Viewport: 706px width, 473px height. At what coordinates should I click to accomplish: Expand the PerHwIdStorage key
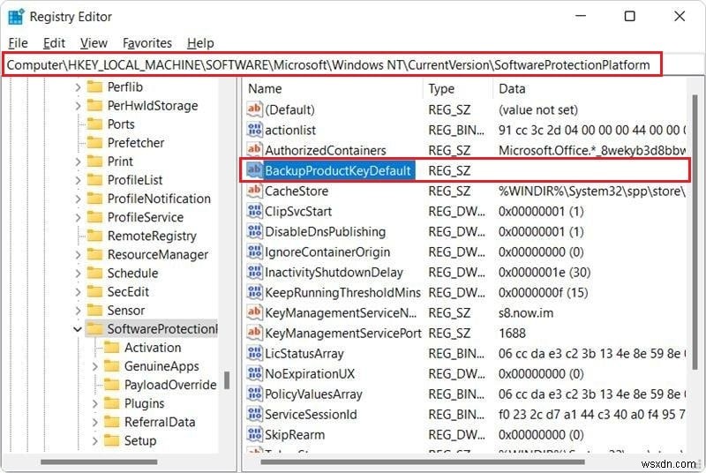click(x=78, y=105)
